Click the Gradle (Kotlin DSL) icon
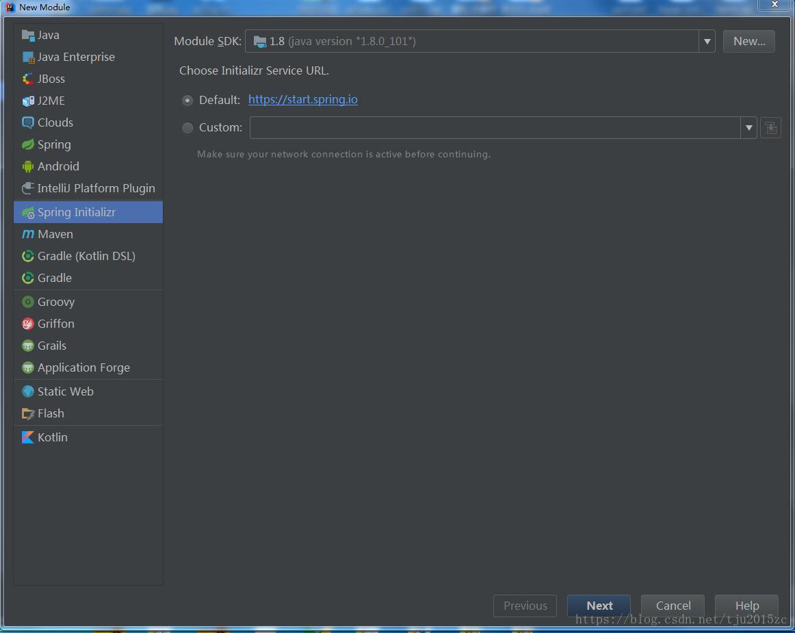Image resolution: width=795 pixels, height=633 pixels. (28, 256)
